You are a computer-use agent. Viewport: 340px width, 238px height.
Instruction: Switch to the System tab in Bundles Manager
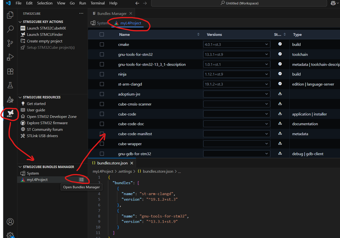pyautogui.click(x=100, y=23)
